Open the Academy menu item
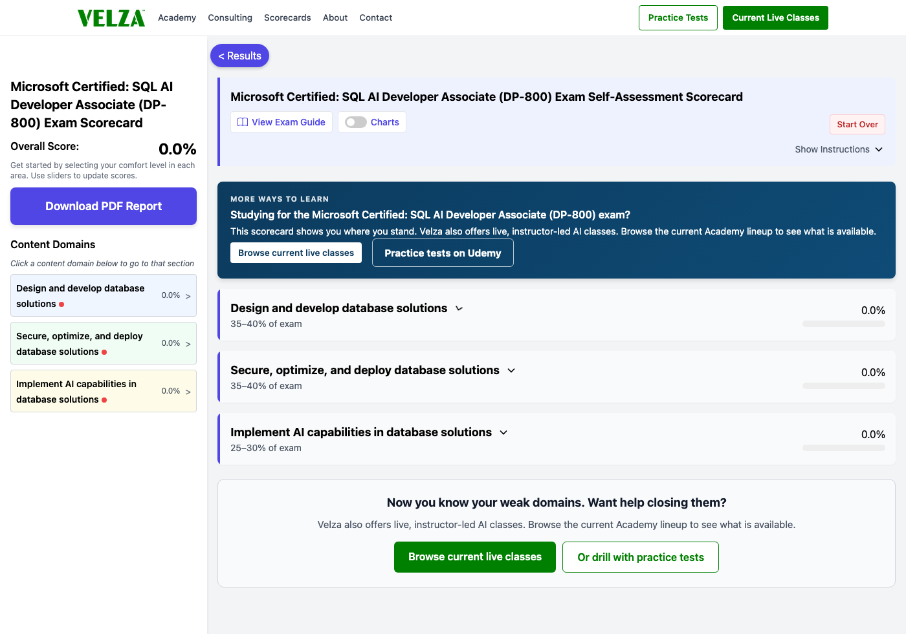This screenshot has width=906, height=634. (177, 17)
